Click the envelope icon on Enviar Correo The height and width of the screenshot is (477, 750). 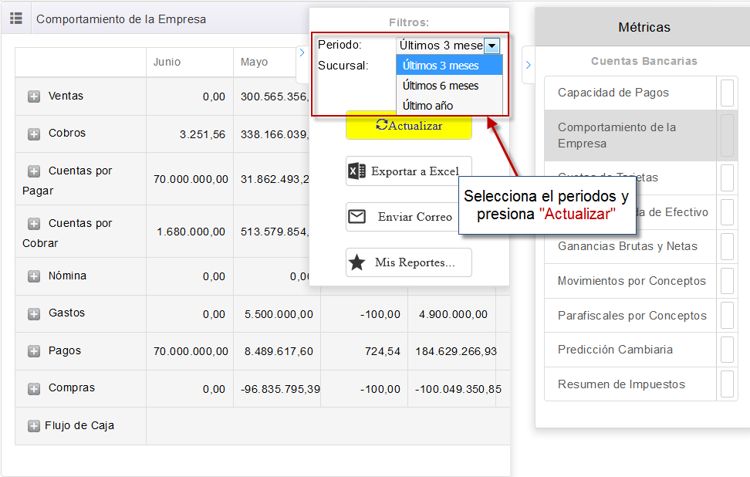(358, 217)
